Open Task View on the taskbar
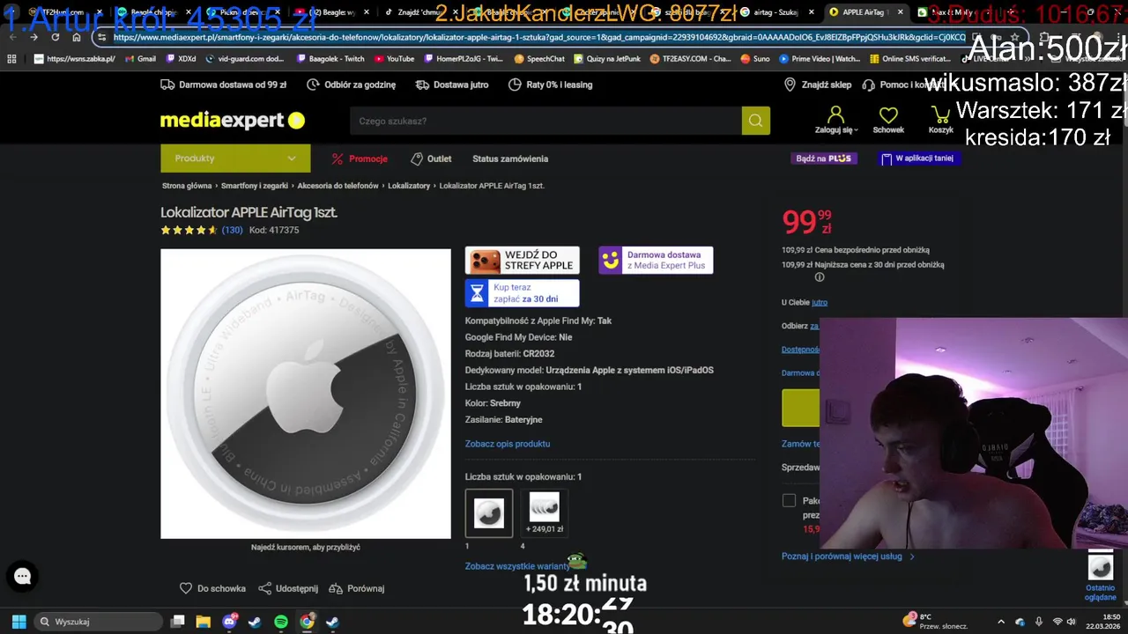 [177, 622]
